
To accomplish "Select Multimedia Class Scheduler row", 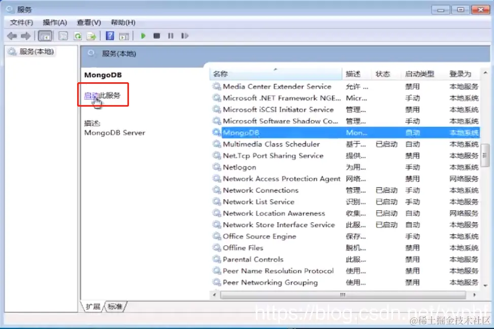I will pyautogui.click(x=345, y=144).
